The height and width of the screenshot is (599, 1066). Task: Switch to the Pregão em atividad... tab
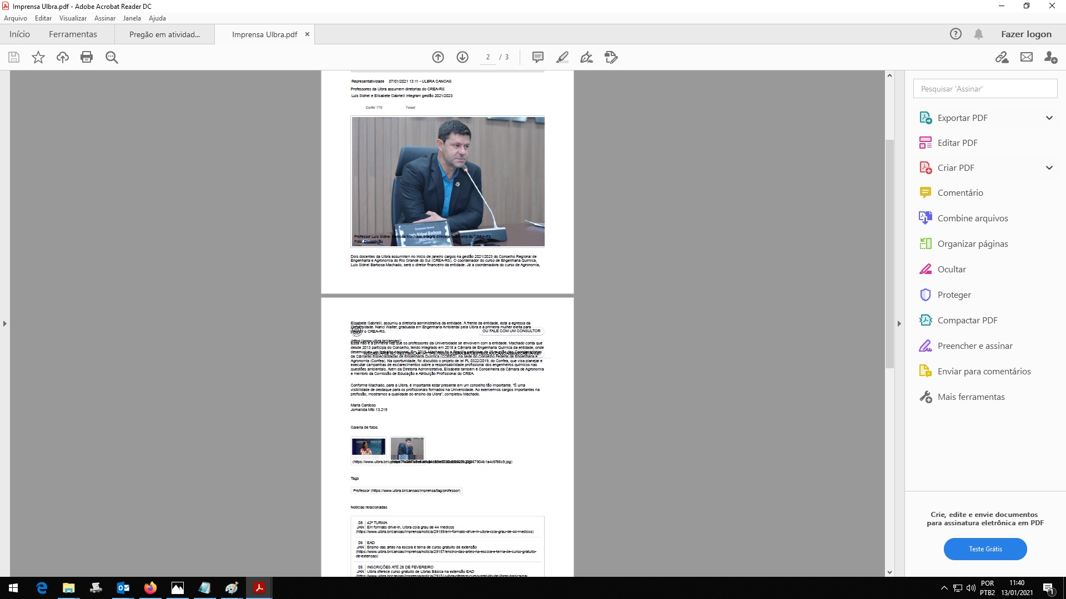164,34
